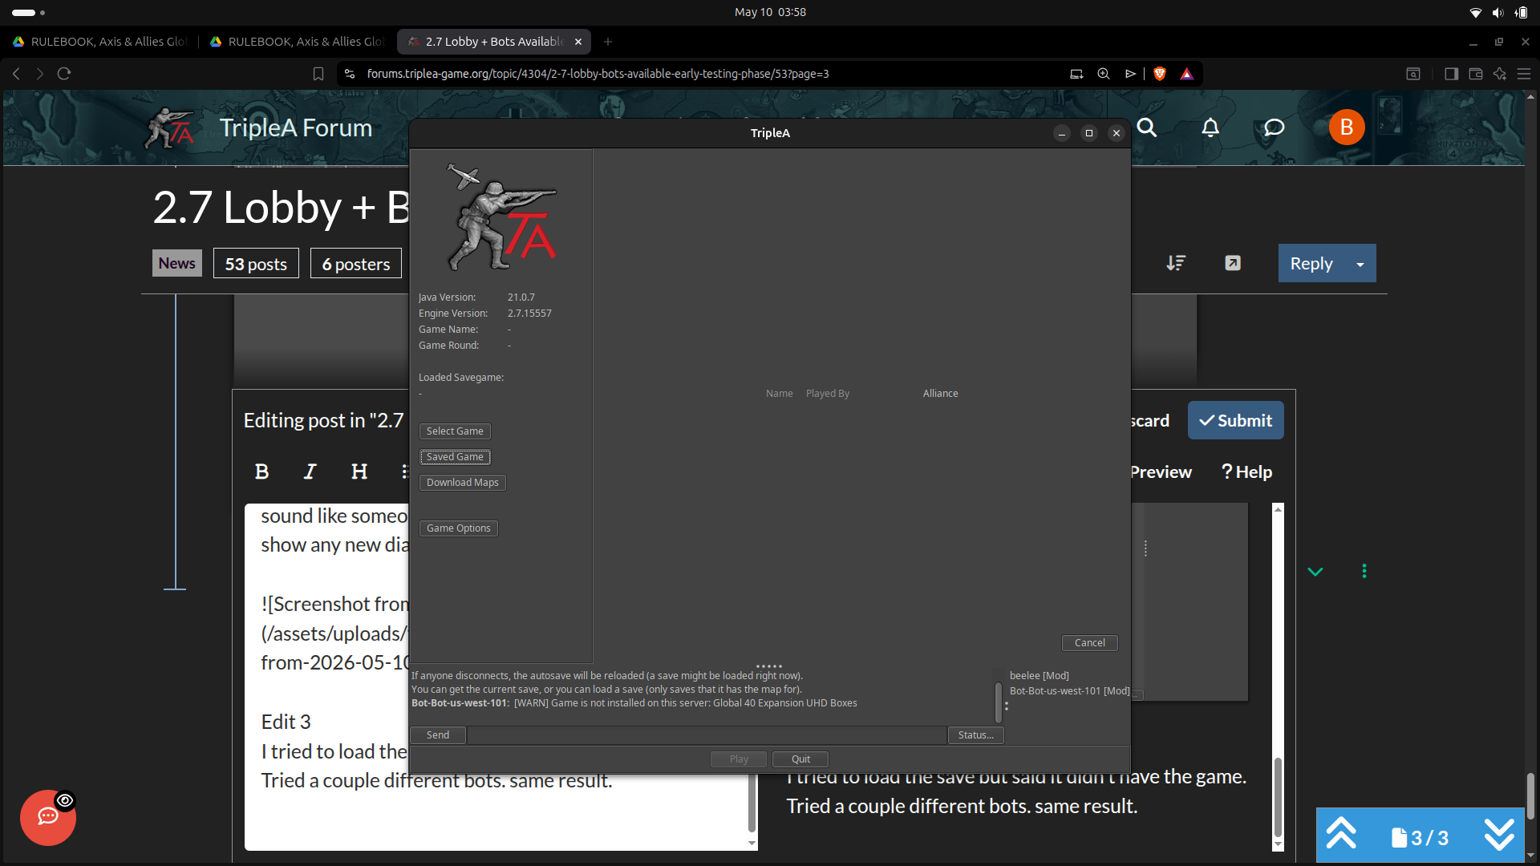Click the chat message input field

pyautogui.click(x=707, y=735)
